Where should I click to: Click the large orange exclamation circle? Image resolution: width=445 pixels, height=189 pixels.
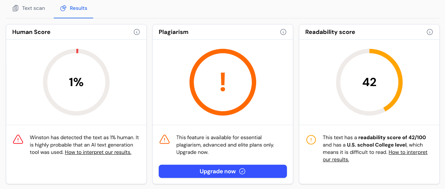pyautogui.click(x=222, y=82)
